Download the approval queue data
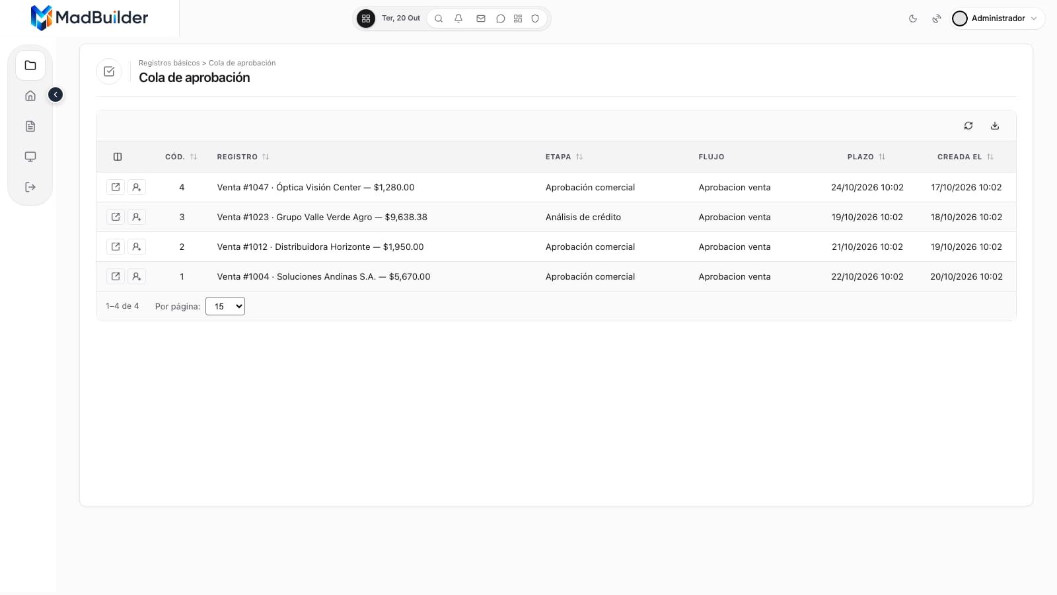Viewport: 1057px width, 595px height. pyautogui.click(x=995, y=126)
